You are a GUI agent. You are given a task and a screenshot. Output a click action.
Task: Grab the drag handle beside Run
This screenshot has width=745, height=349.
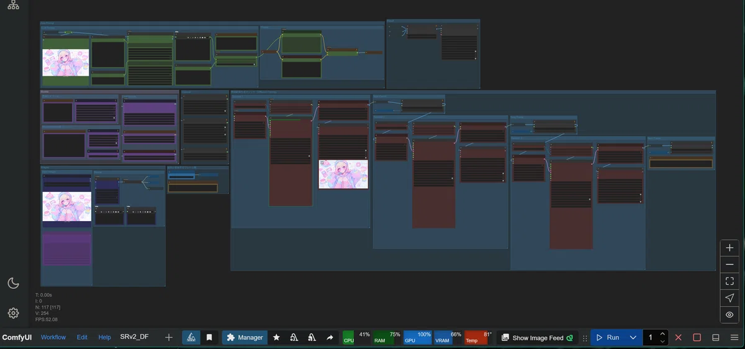pos(585,338)
